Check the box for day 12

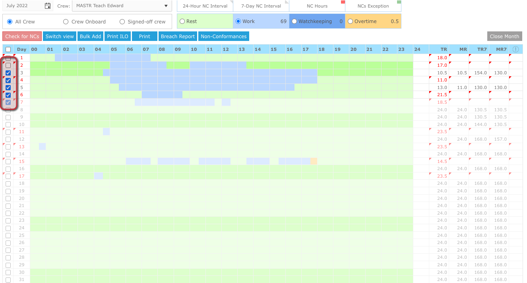coord(8,139)
